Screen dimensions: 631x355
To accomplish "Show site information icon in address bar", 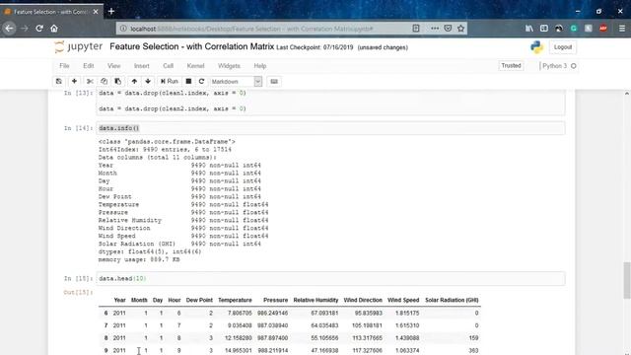I will 123,29.
